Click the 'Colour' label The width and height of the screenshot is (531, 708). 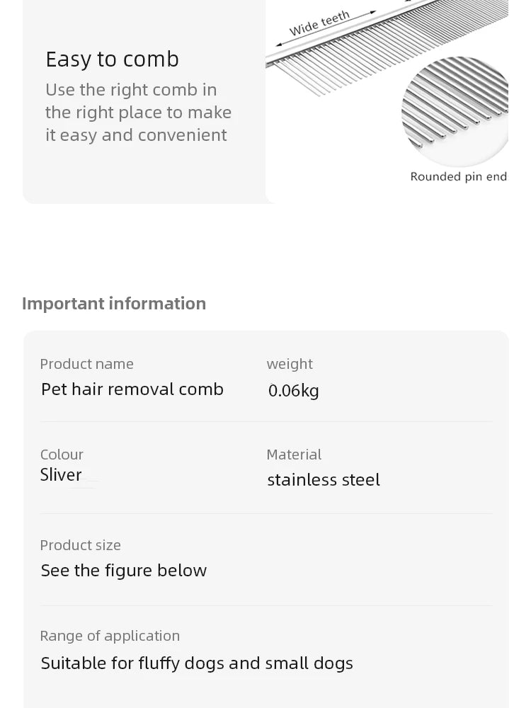pyautogui.click(x=62, y=455)
